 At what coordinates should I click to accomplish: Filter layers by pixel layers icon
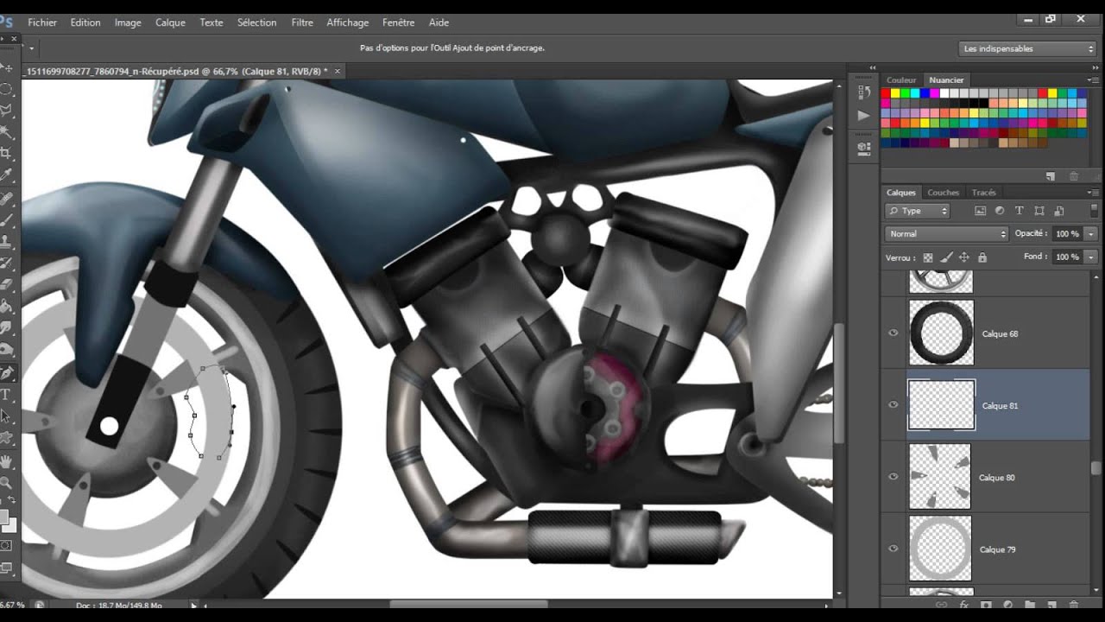[x=980, y=211]
